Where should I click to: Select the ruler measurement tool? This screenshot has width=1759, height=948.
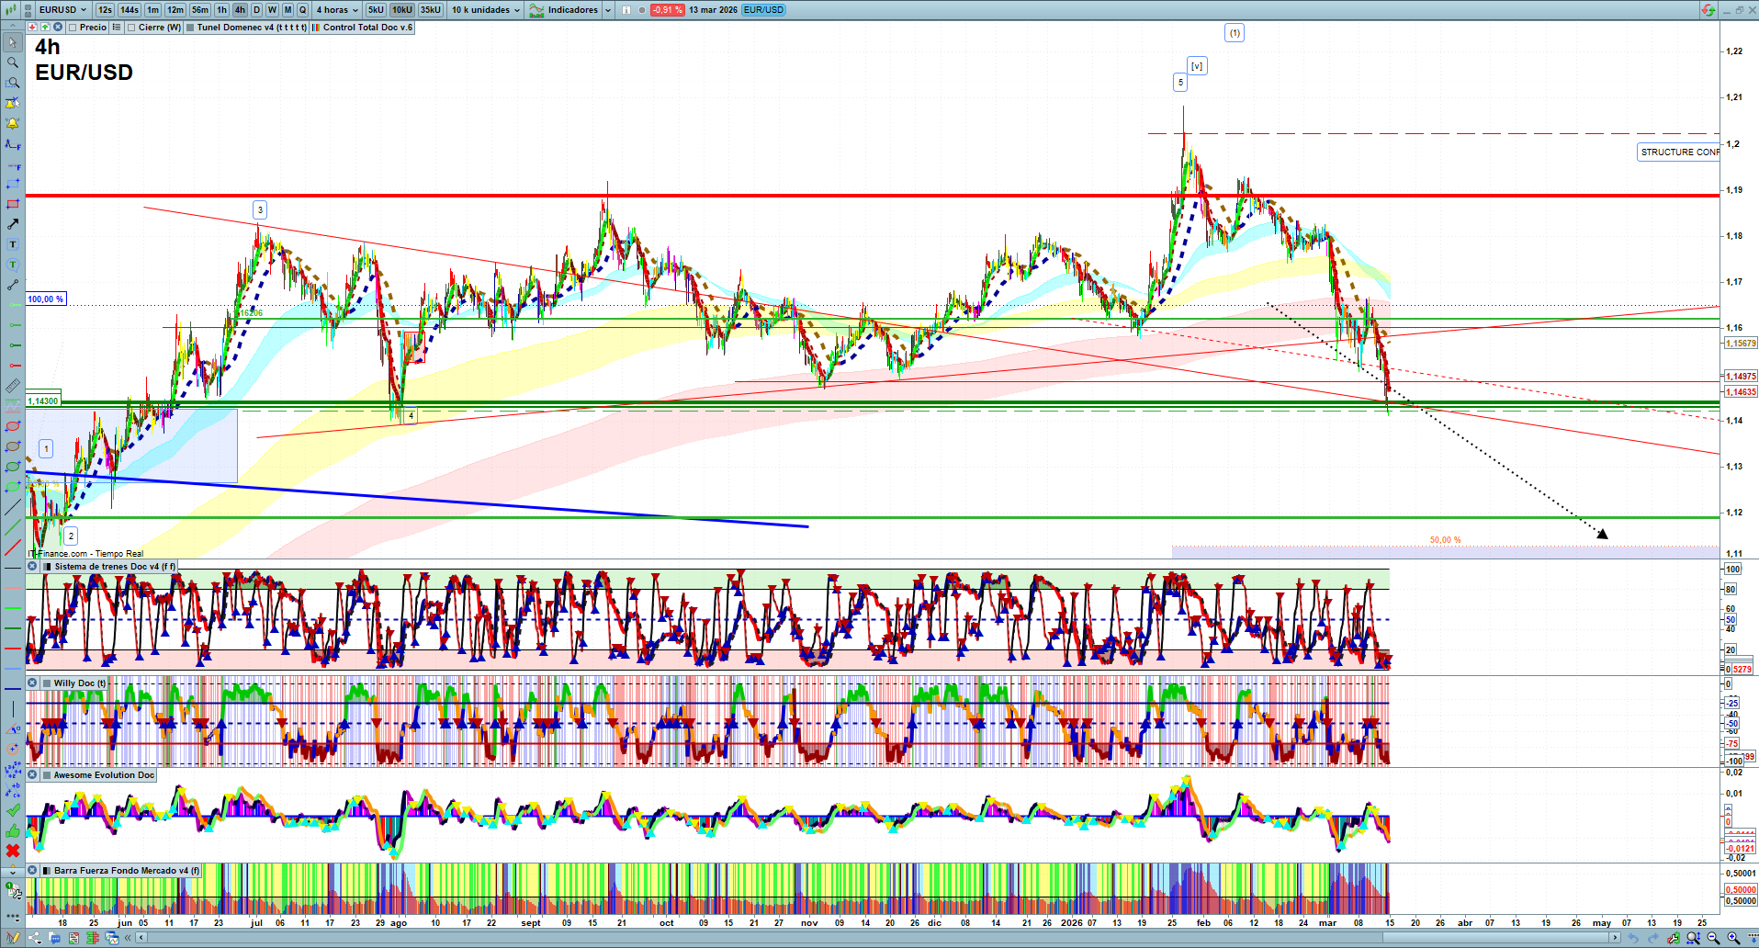point(13,386)
